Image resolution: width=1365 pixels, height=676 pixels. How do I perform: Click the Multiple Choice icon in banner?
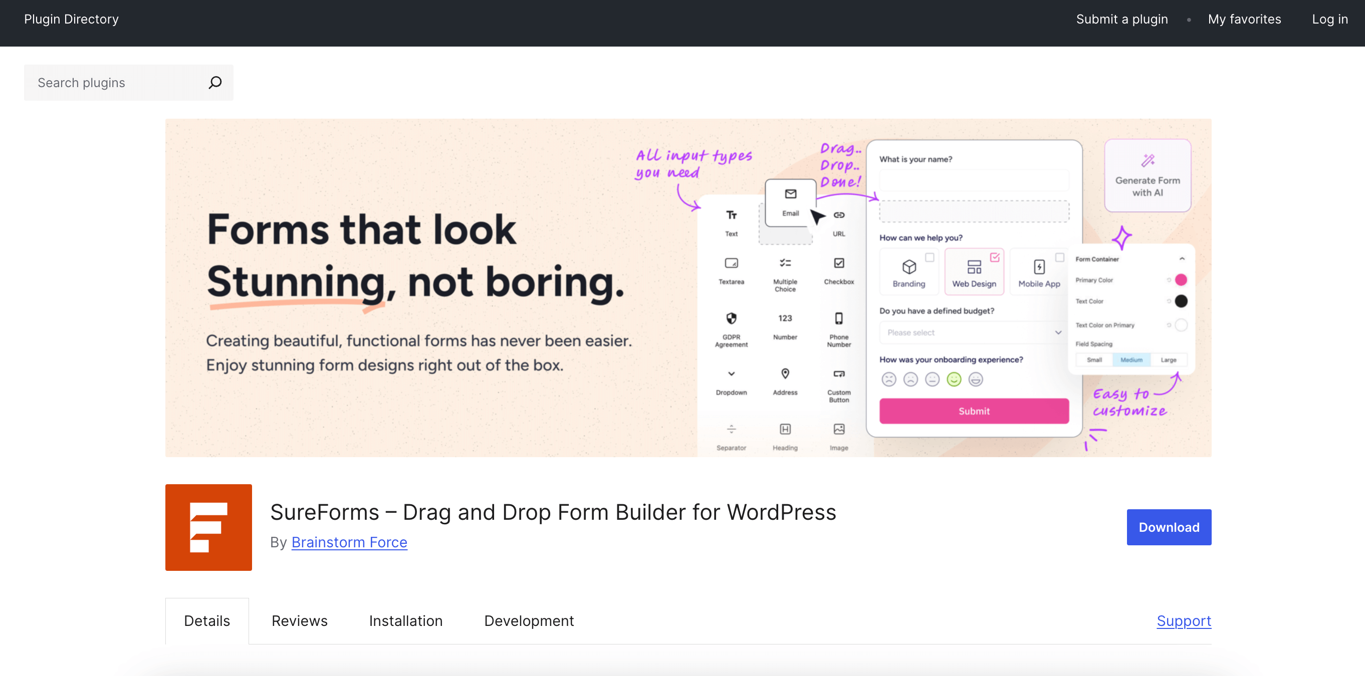pyautogui.click(x=785, y=263)
